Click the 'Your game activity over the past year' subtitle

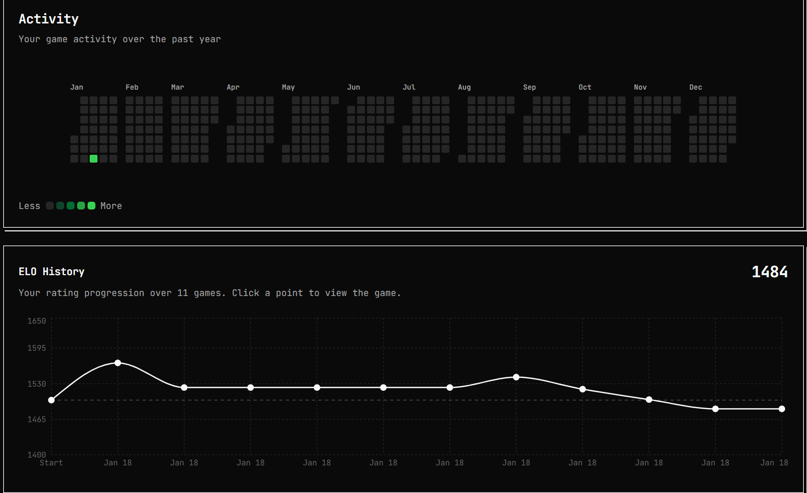click(x=120, y=39)
